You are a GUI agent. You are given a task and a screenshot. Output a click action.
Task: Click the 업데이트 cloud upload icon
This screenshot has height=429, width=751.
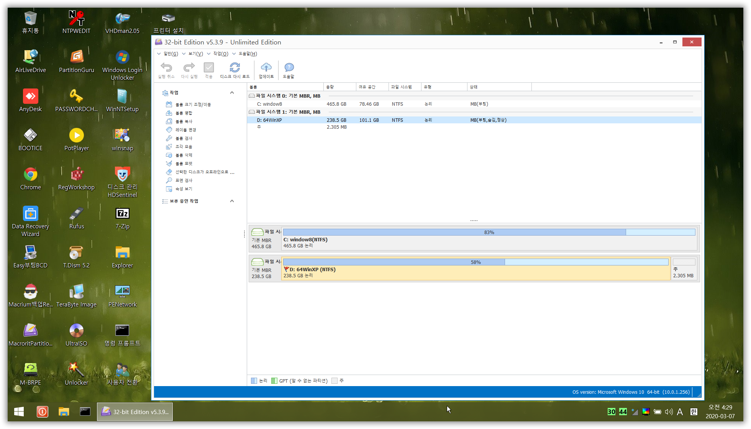coord(266,68)
